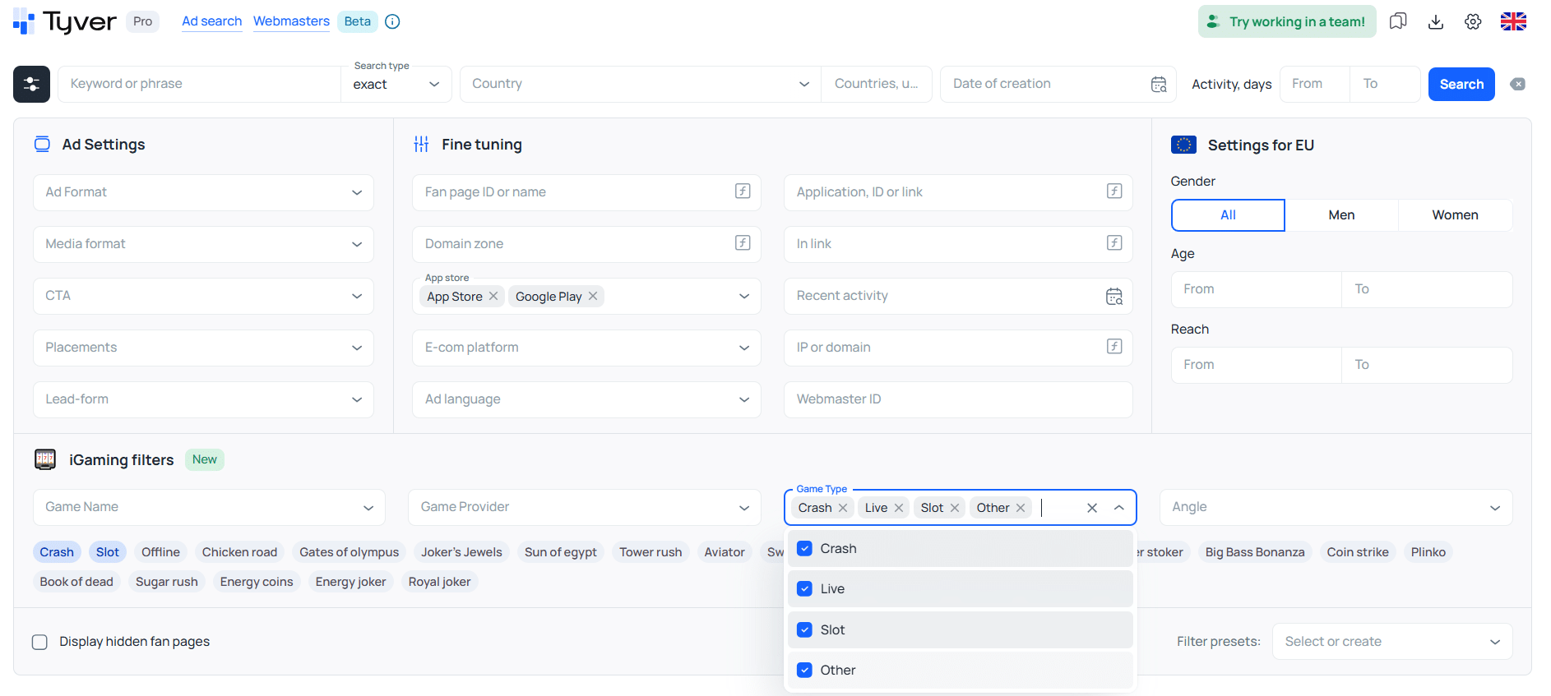Click function icon in Application ID field
Screen dimensions: 1551x696
(x=1114, y=191)
